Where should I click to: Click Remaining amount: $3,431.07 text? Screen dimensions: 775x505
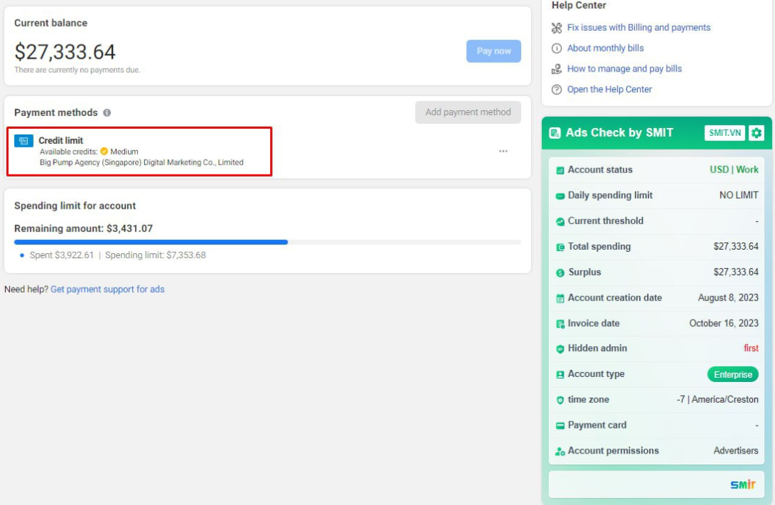coord(84,228)
